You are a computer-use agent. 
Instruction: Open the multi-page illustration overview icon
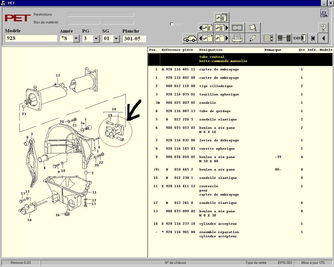221,17
